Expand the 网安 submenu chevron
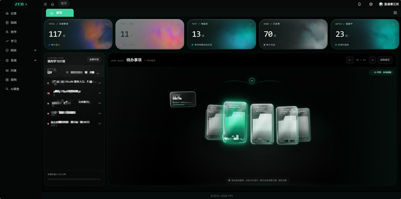 pyautogui.click(x=35, y=51)
